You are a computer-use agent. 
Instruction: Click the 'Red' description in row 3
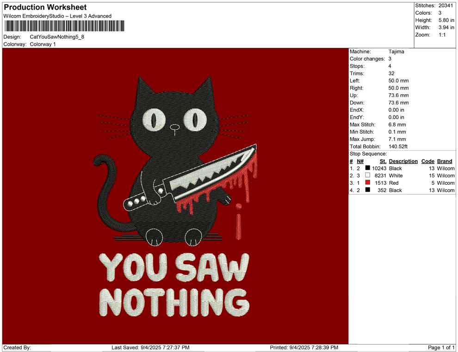point(394,183)
